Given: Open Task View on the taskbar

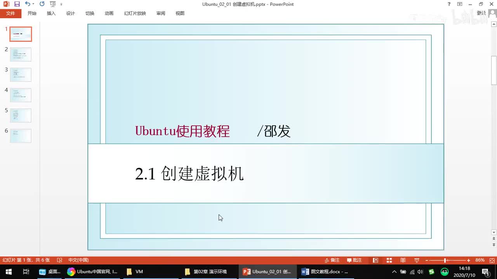Looking at the screenshot, I should pyautogui.click(x=26, y=272).
